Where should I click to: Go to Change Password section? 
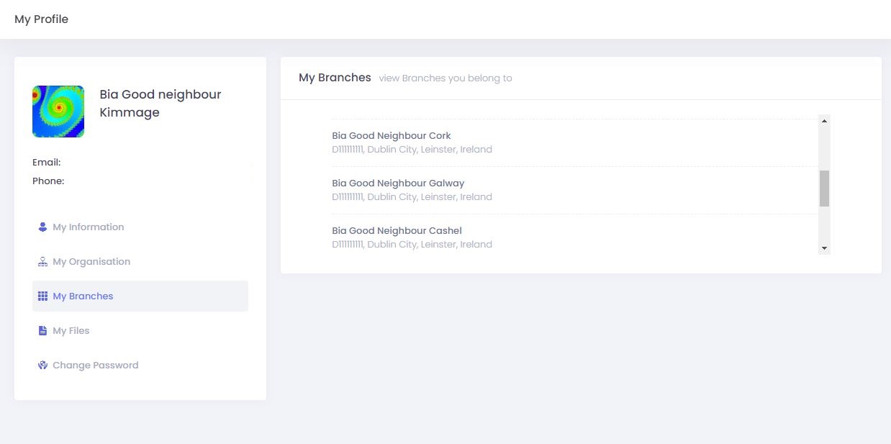[95, 366]
